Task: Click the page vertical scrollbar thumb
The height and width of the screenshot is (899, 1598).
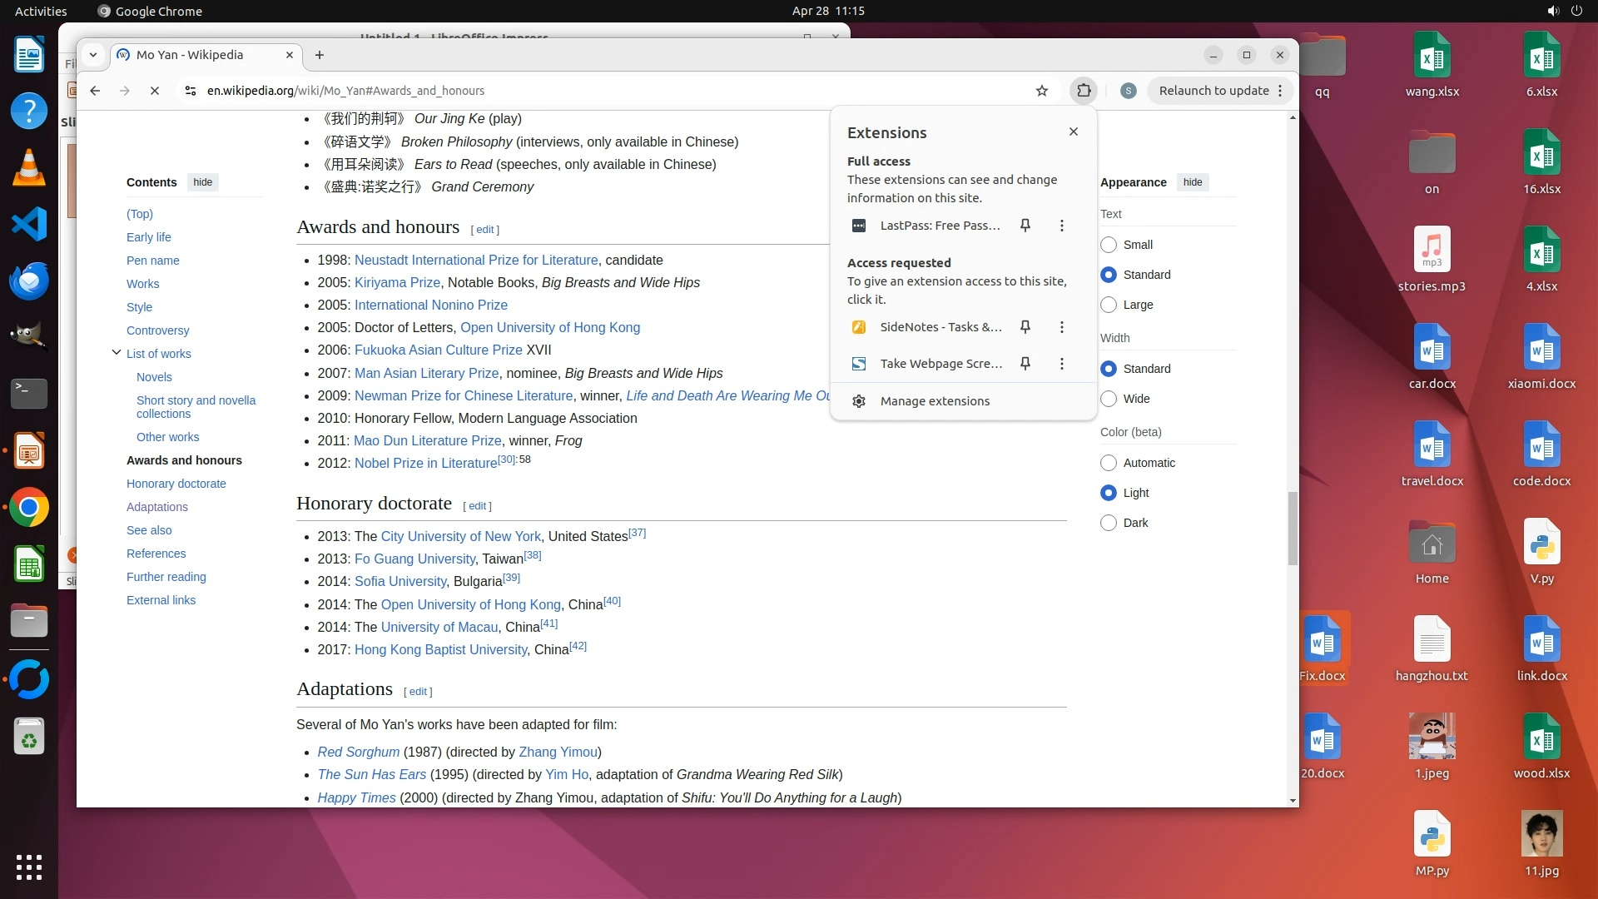Action: (x=1293, y=529)
